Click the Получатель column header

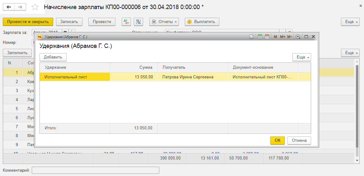[193, 67]
